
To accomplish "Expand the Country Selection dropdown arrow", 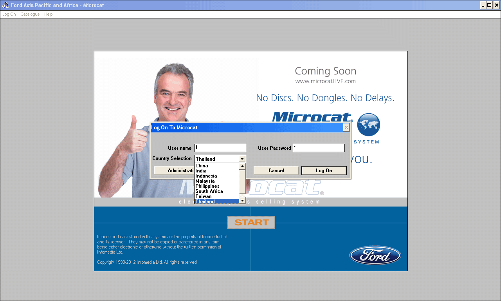I will [242, 159].
